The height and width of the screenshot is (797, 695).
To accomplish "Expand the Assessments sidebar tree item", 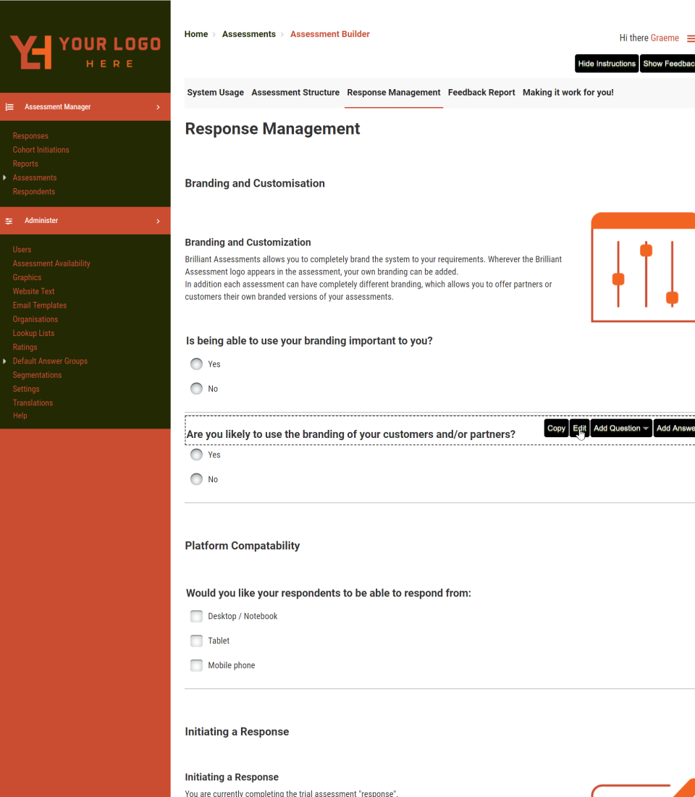I will point(4,177).
